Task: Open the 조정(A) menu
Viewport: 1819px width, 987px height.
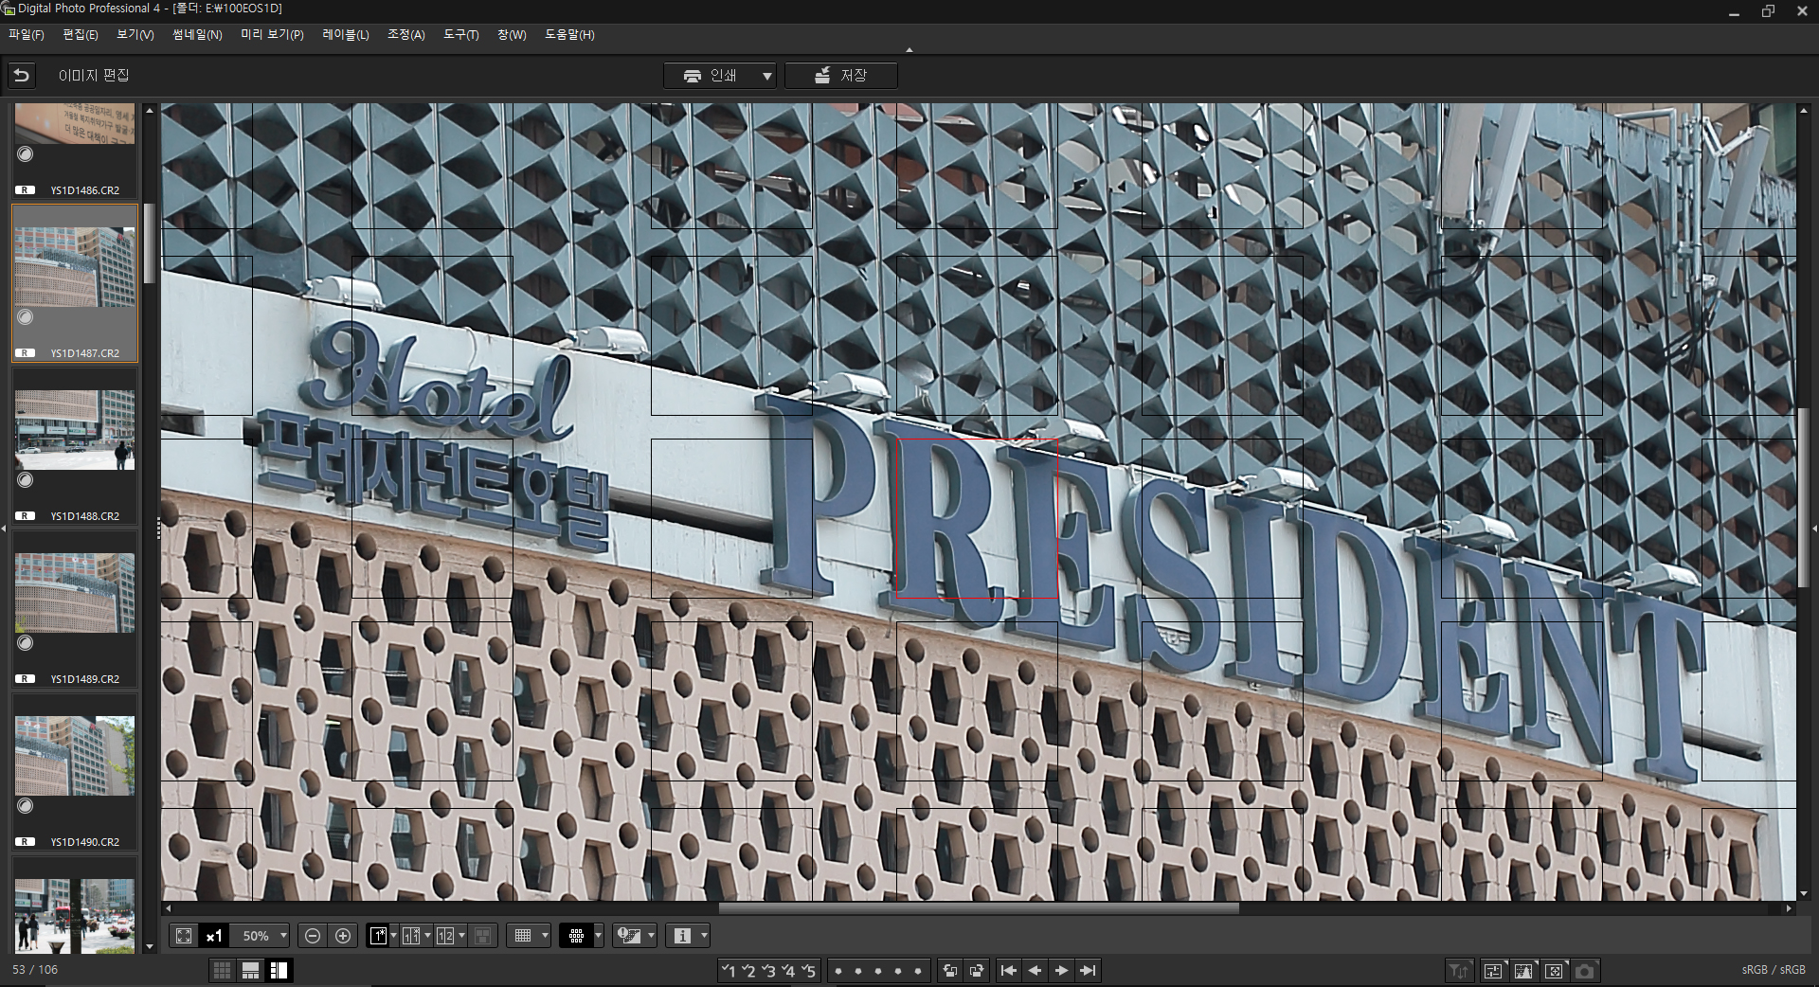Action: [x=406, y=35]
